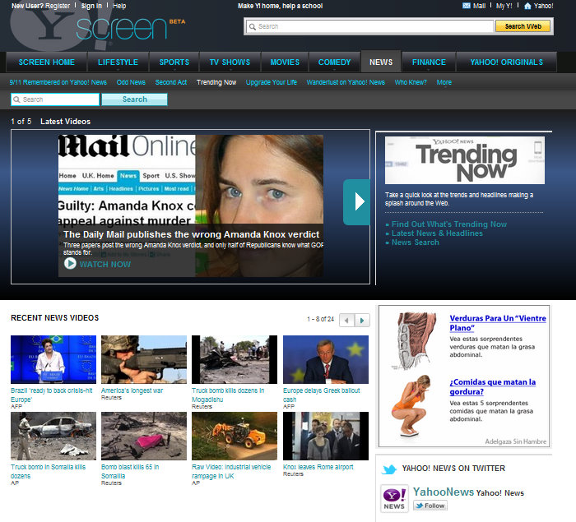This screenshot has width=576, height=522.
Task: Click the New User? Register link
Action: pos(41,6)
